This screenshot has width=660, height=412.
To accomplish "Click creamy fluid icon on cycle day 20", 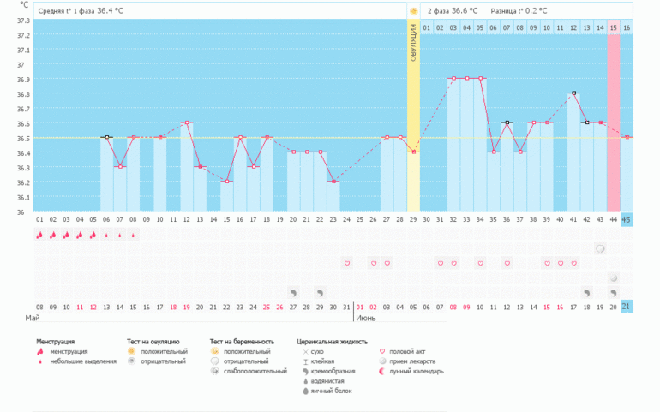I will tap(293, 292).
